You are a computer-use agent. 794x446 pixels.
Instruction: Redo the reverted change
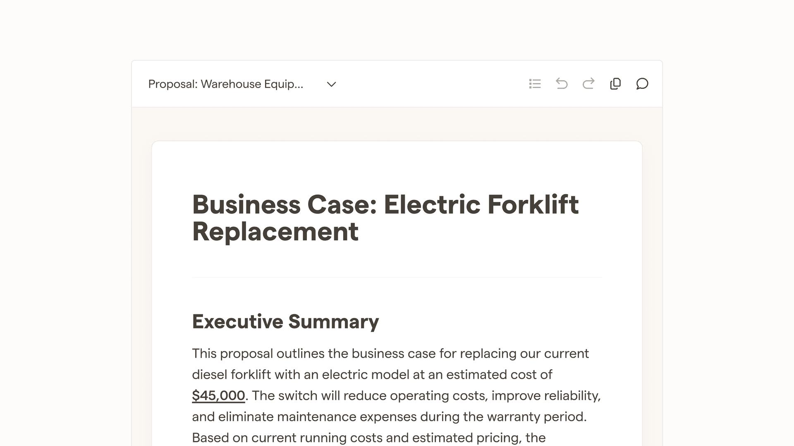coord(588,84)
